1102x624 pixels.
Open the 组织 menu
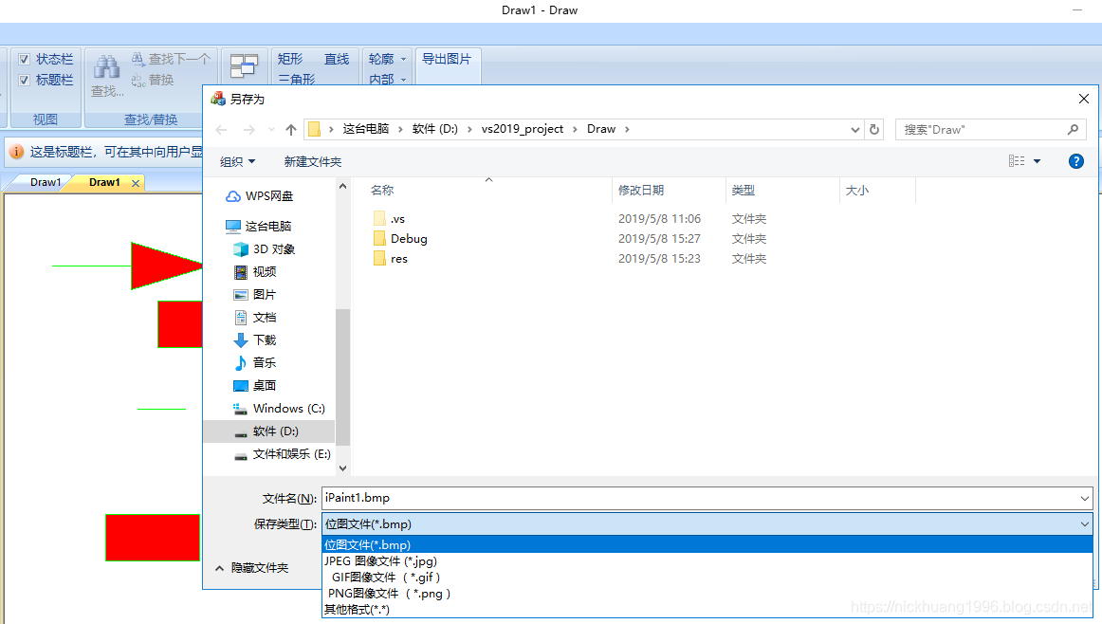[x=237, y=161]
